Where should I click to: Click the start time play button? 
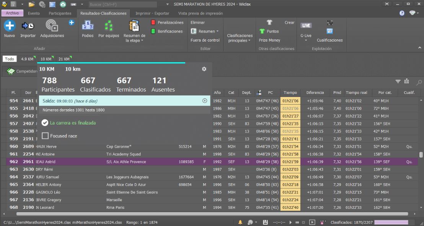coord(204,101)
